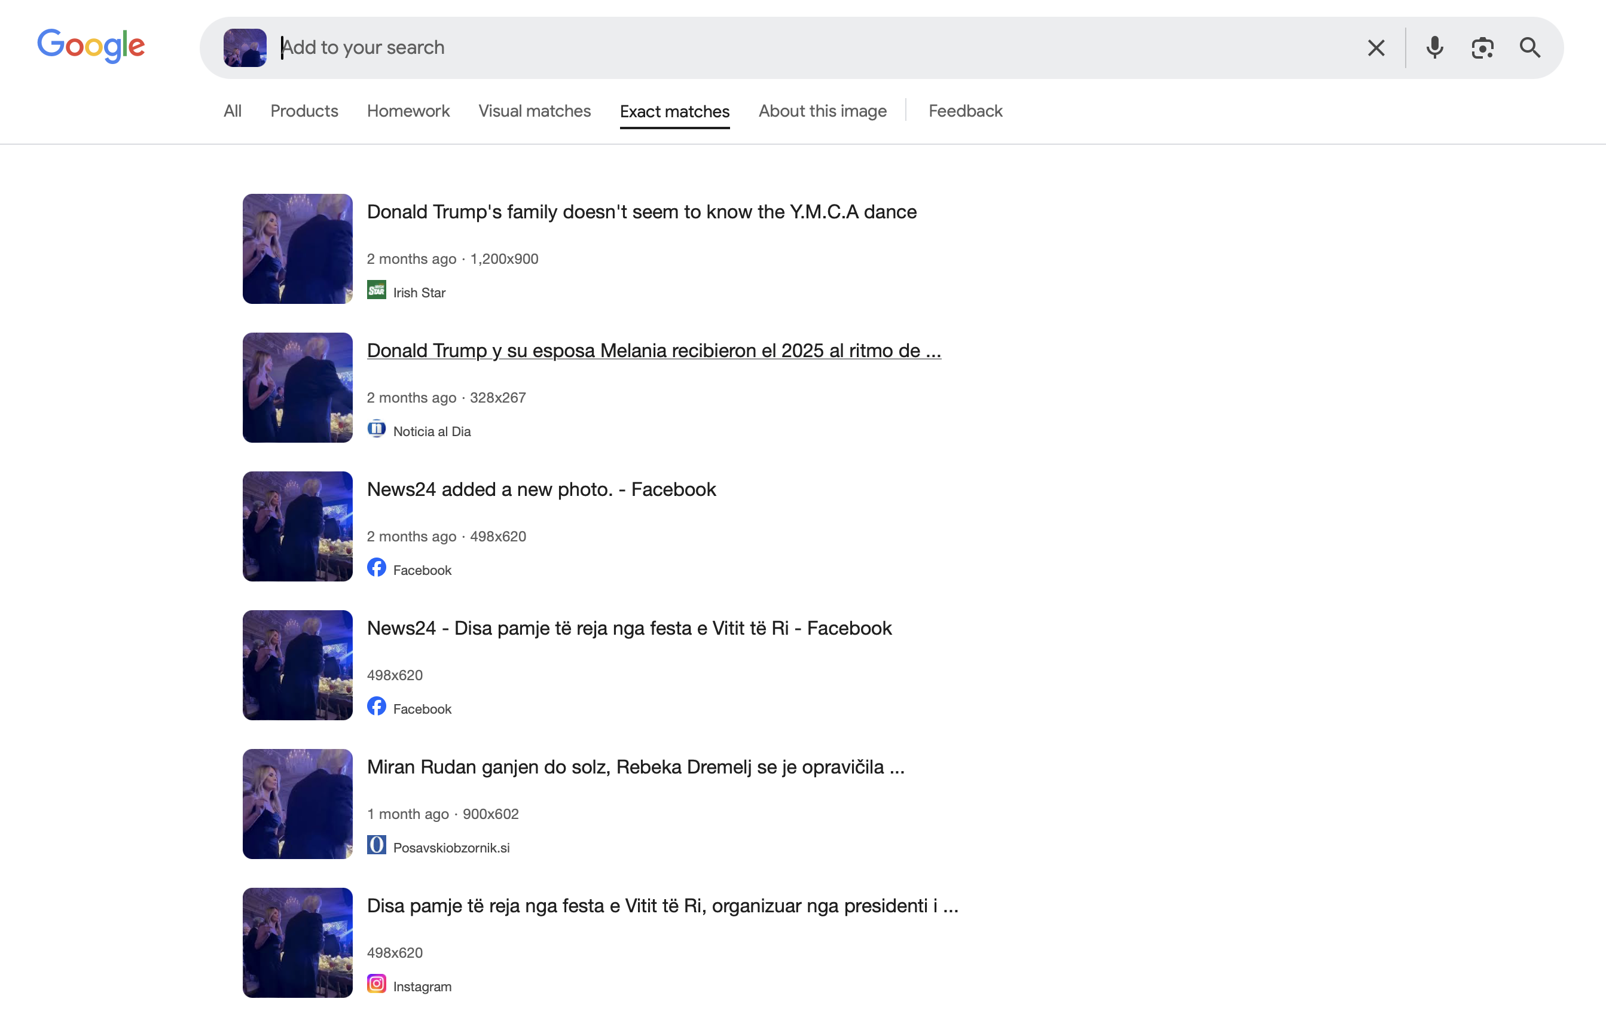Click the Google logo
This screenshot has height=1011, width=1606.
coord(91,45)
